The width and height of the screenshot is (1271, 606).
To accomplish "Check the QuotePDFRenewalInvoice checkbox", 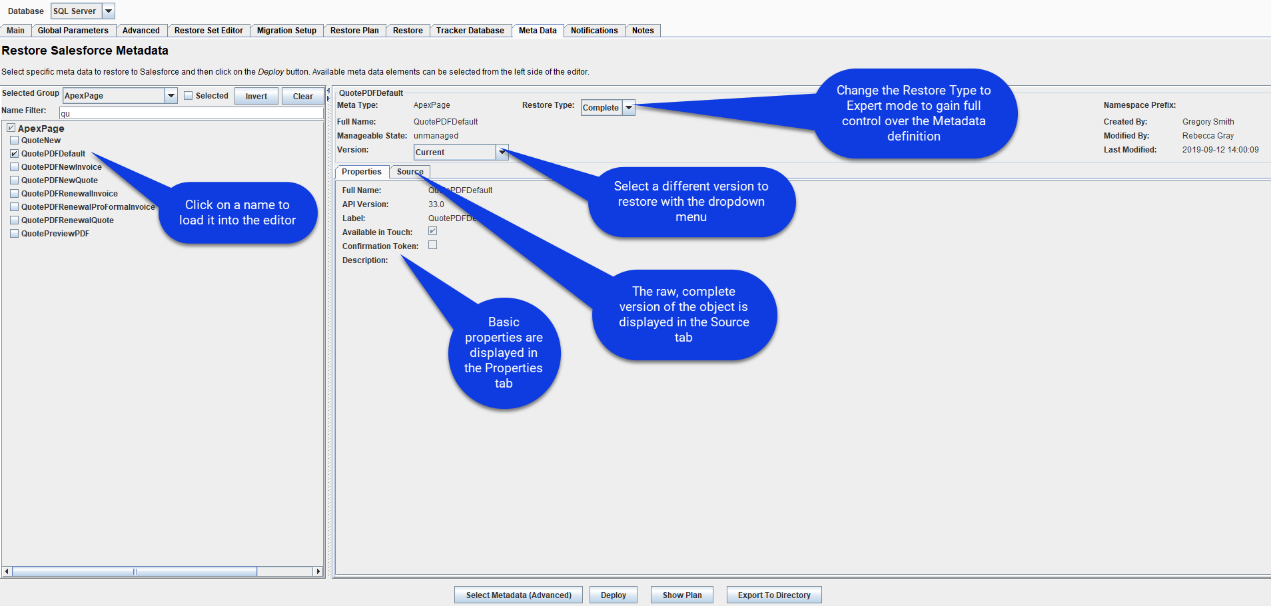I will (14, 194).
